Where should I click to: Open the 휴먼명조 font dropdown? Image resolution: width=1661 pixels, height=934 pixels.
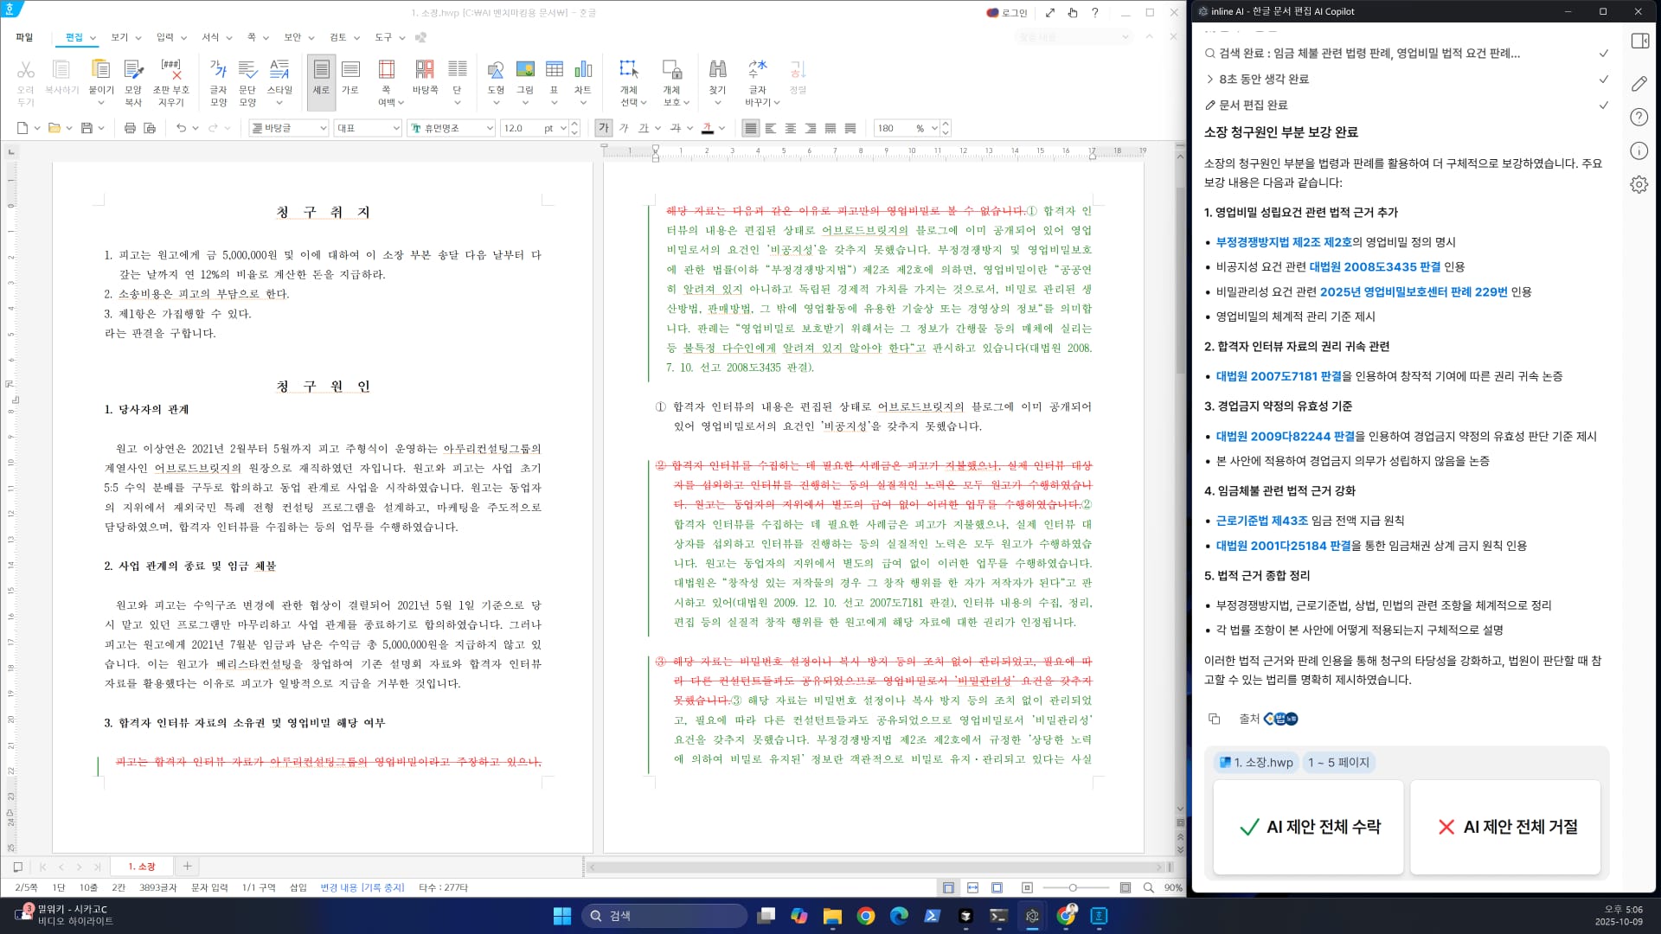pyautogui.click(x=450, y=127)
